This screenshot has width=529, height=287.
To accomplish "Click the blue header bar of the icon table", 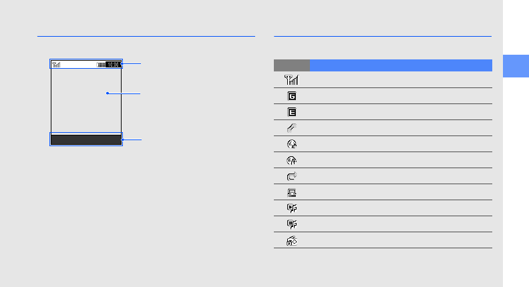I will pyautogui.click(x=401, y=65).
